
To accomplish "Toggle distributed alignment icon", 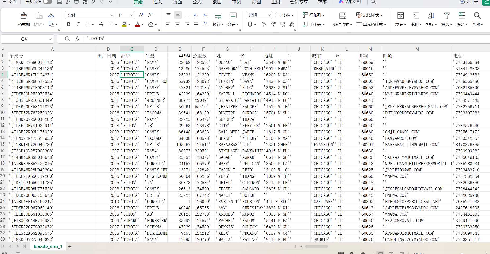I will pos(205,24).
